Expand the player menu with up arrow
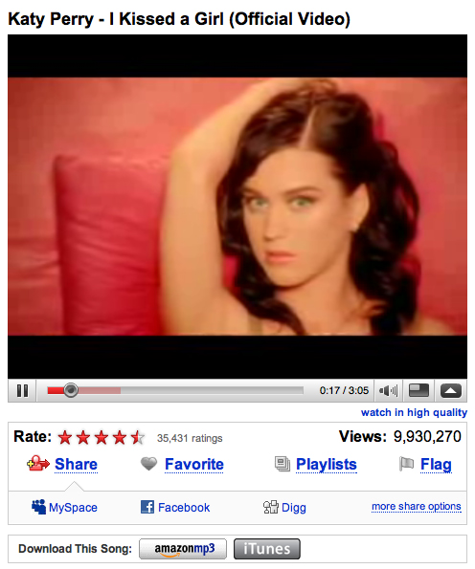475x569 pixels. click(451, 391)
